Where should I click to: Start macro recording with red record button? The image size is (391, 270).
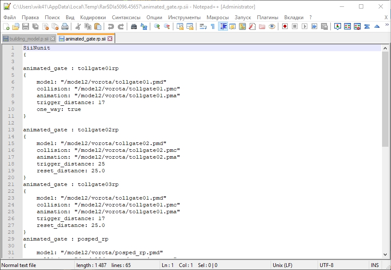[x=284, y=26]
